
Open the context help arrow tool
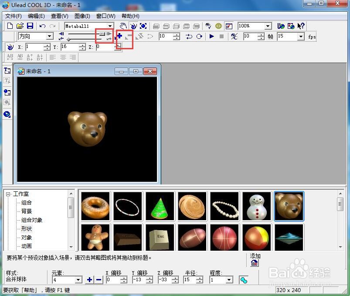click(x=301, y=26)
